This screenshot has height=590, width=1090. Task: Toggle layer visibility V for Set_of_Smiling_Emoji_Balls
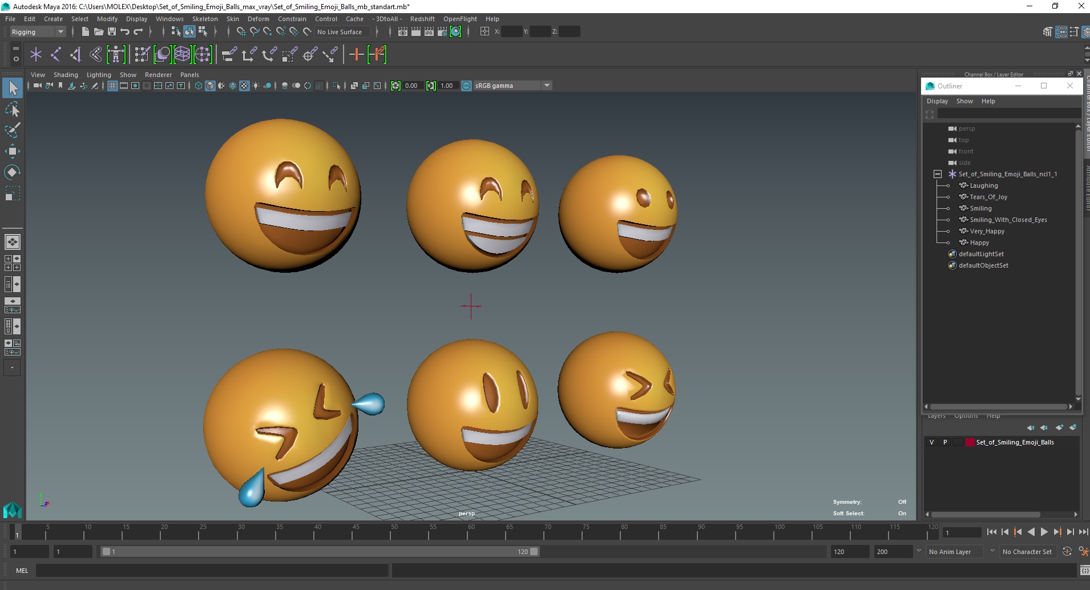coord(931,442)
